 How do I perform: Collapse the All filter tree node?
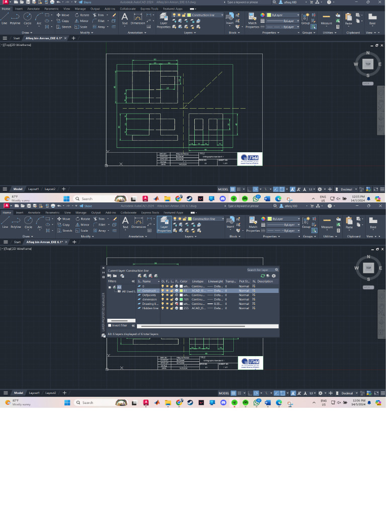coord(110,287)
